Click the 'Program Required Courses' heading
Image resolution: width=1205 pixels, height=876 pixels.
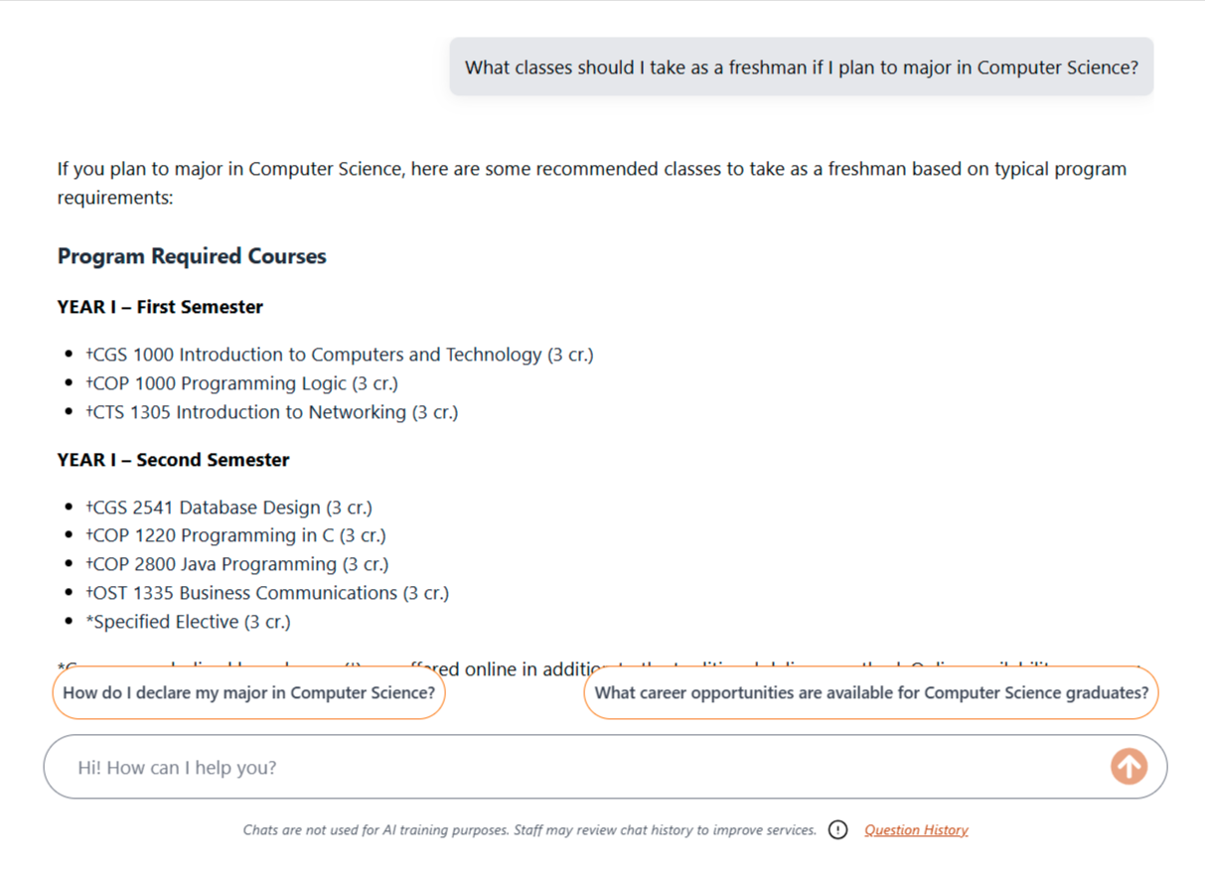[191, 256]
